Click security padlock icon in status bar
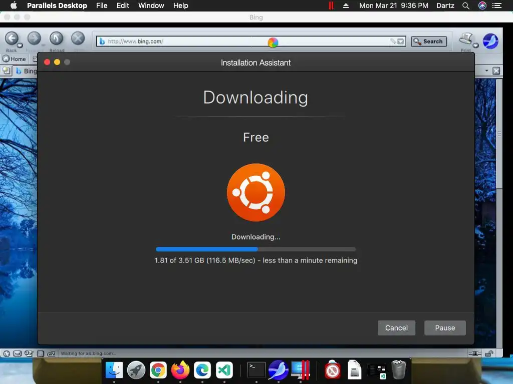The width and height of the screenshot is (513, 384). coord(489,353)
